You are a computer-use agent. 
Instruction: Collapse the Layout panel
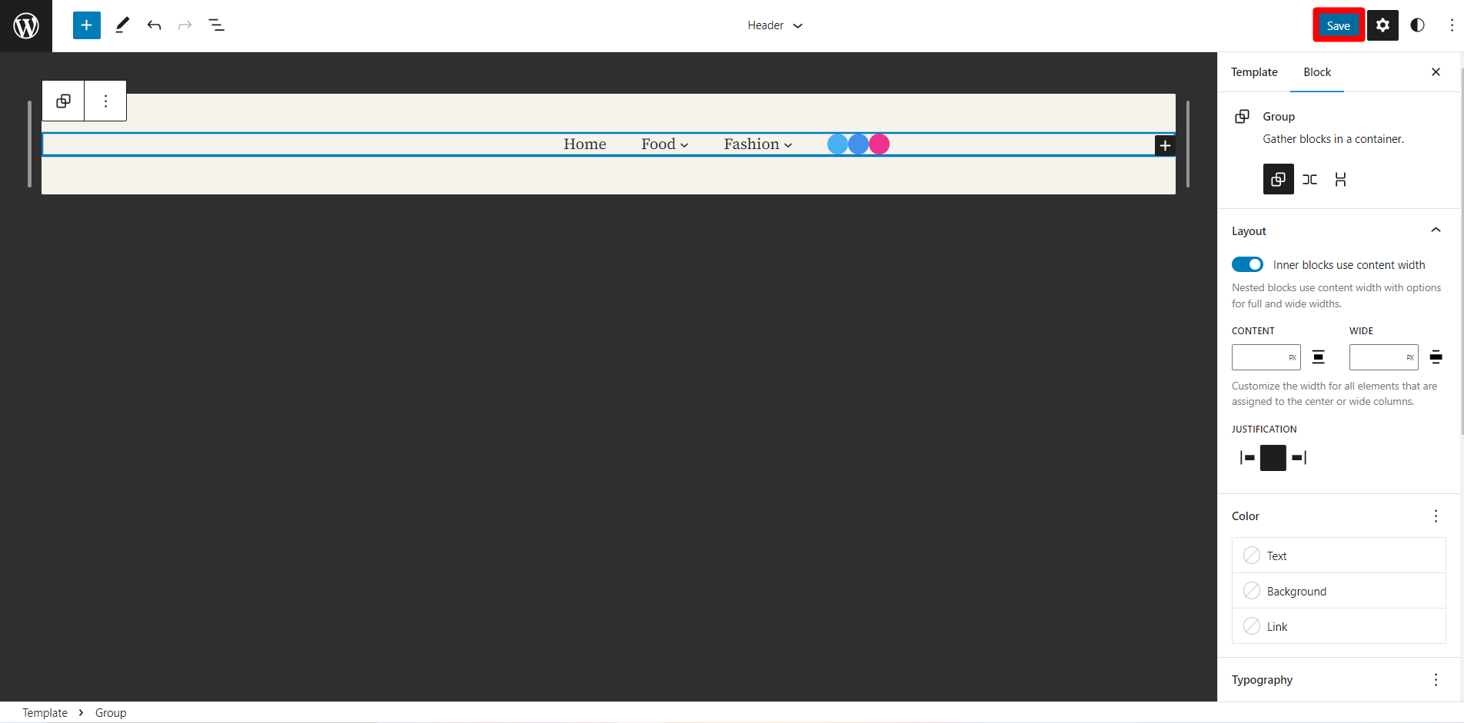pos(1339,230)
